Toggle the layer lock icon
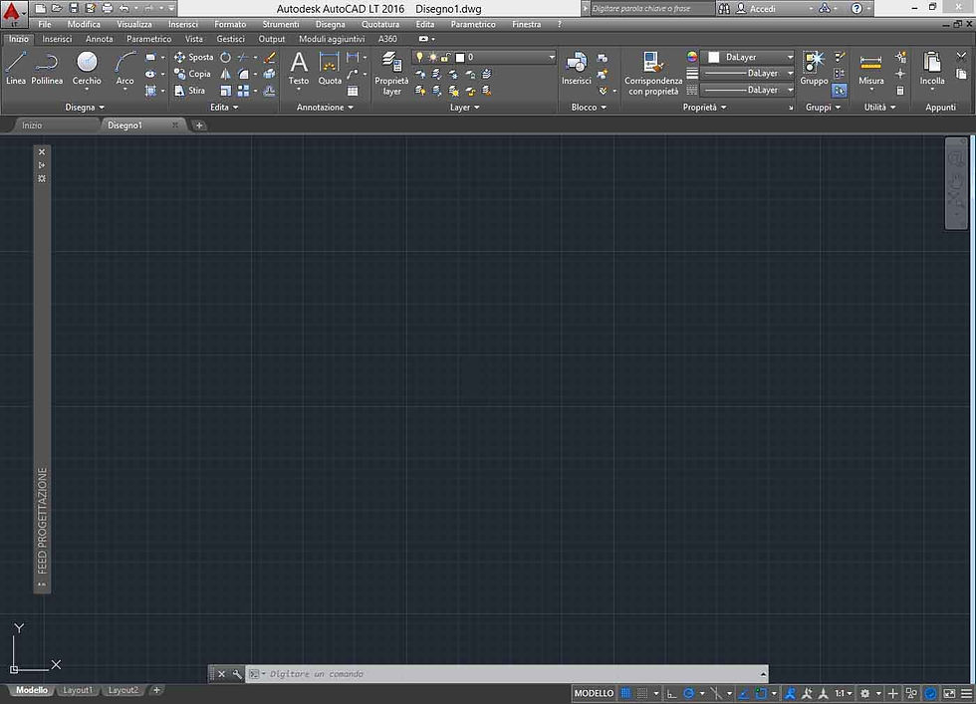The image size is (976, 704). click(x=446, y=58)
